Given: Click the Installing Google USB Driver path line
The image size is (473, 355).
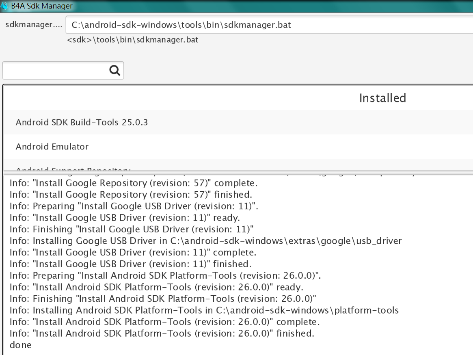Looking at the screenshot, I should point(205,241).
